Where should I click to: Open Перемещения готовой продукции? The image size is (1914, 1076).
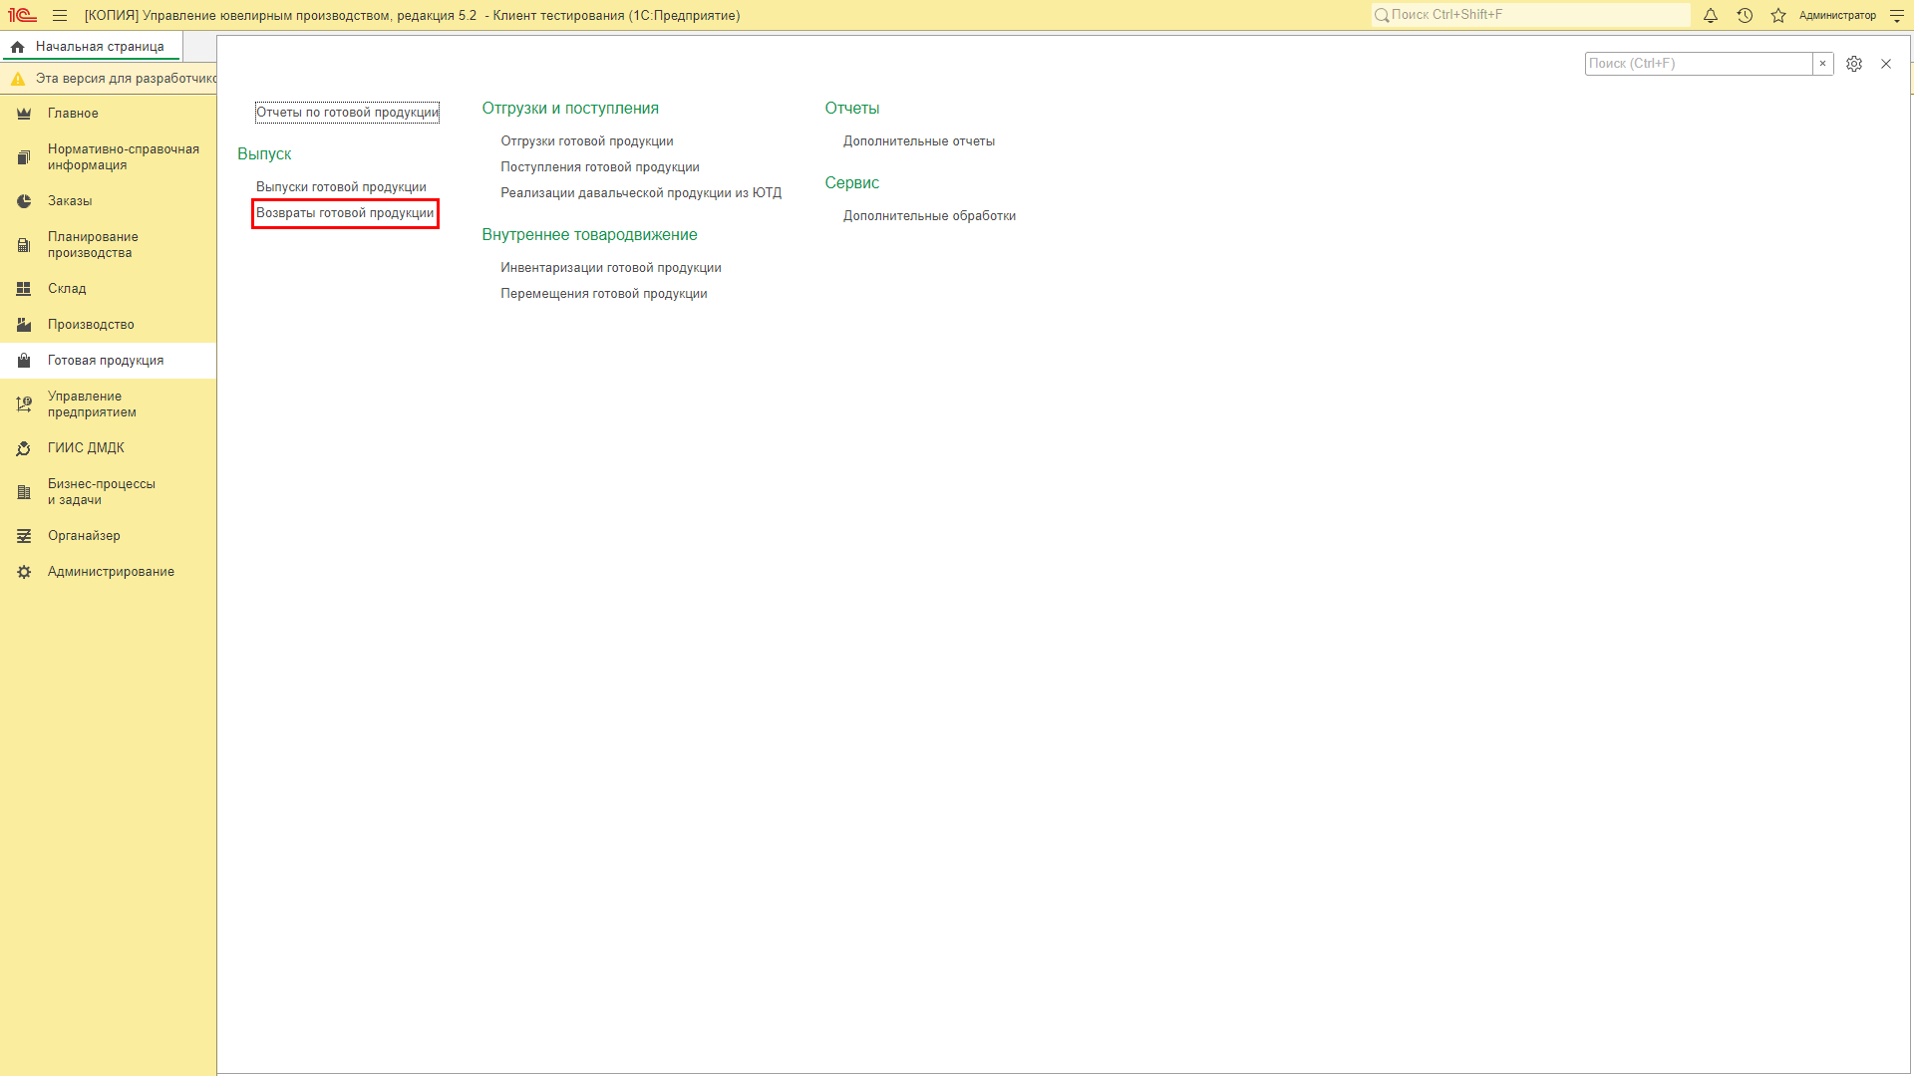tap(604, 294)
